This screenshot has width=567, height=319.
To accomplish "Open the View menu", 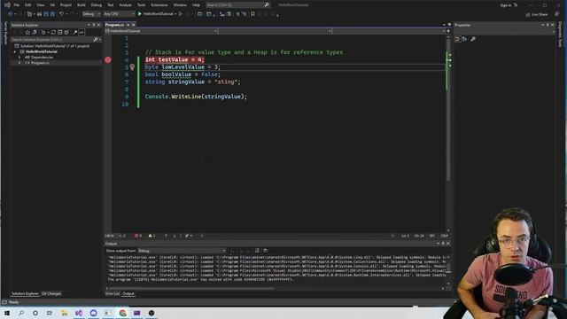I will point(41,5).
